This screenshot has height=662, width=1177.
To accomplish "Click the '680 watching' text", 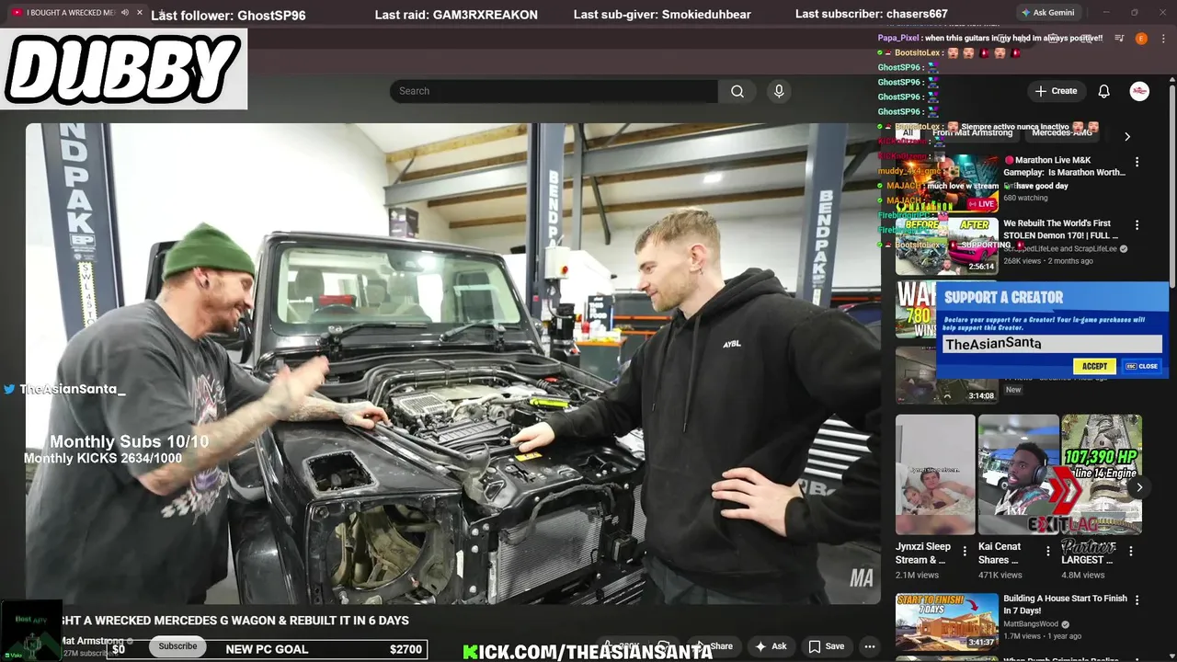I will [1025, 198].
